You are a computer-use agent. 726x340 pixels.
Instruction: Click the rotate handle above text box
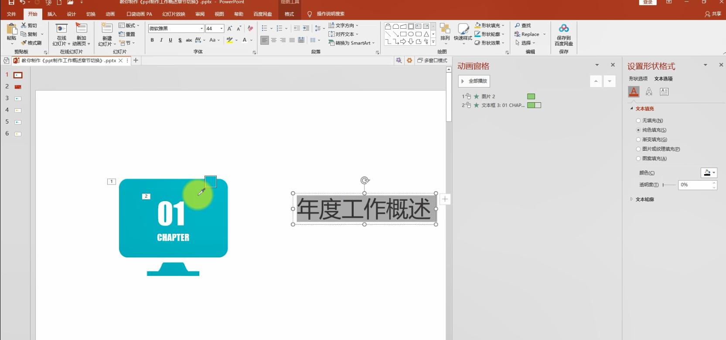tap(365, 180)
